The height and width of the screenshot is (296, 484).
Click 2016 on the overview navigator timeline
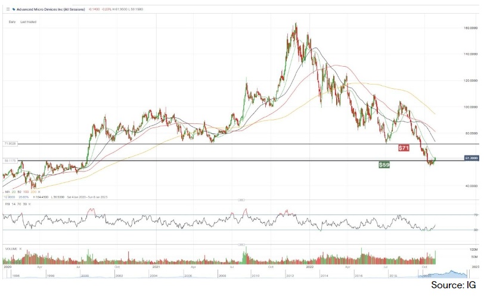358,276
